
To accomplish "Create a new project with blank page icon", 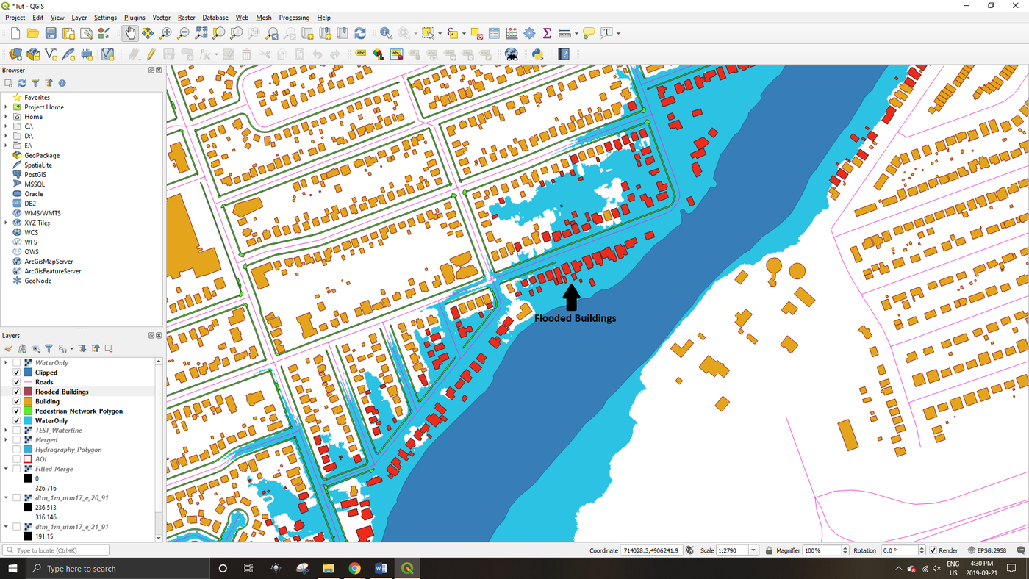I will pos(15,33).
